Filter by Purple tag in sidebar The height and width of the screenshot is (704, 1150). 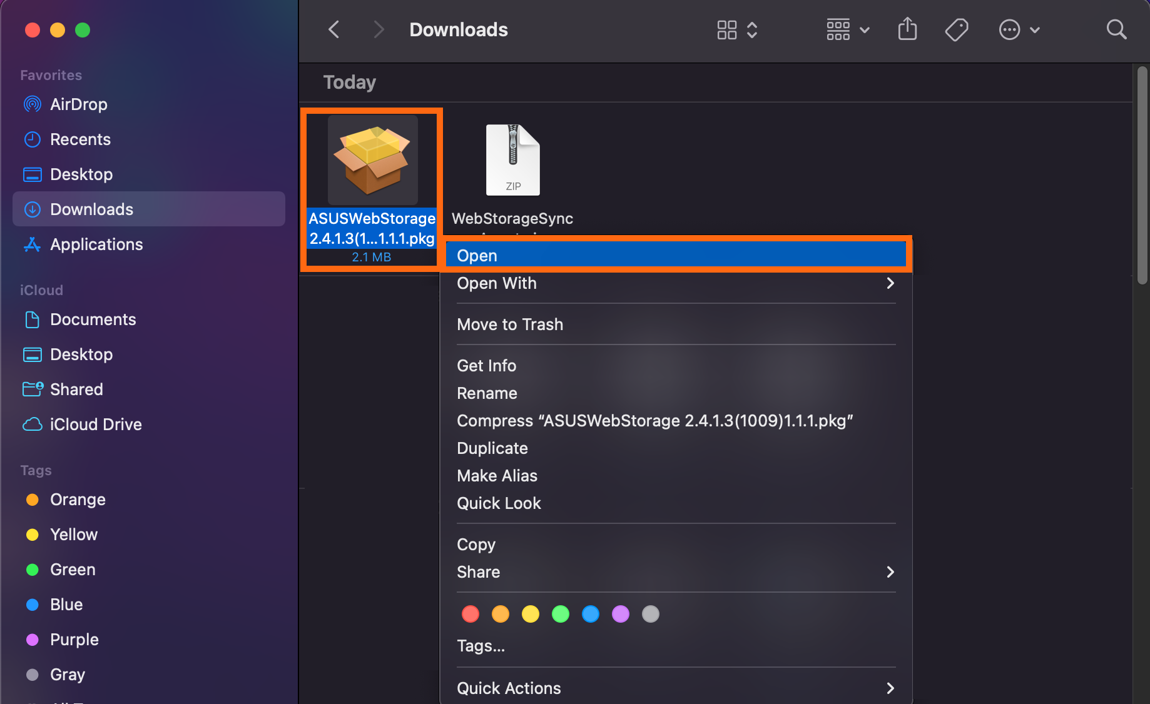[149, 640]
